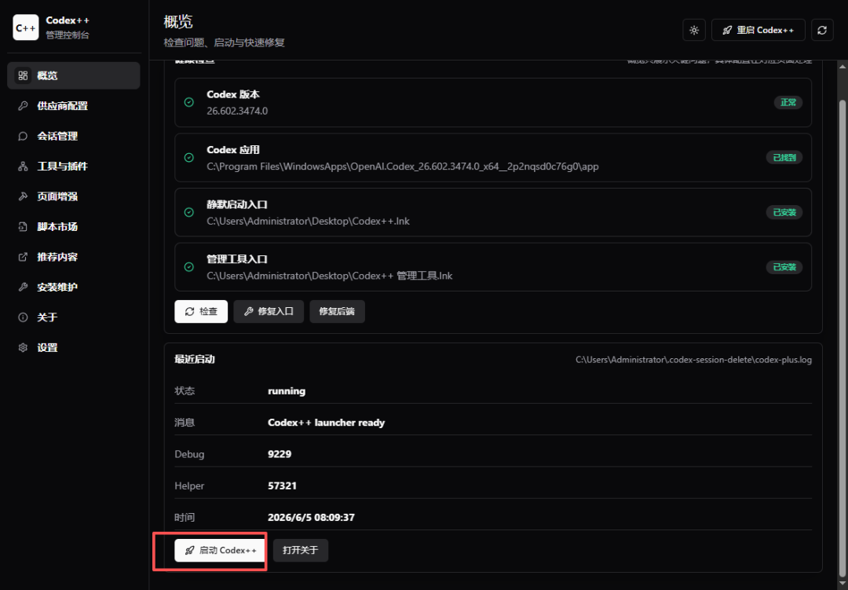Viewport: 848px width, 590px height.
Task: Click the 已安装 badge for 管理工具入口
Action: point(784,267)
